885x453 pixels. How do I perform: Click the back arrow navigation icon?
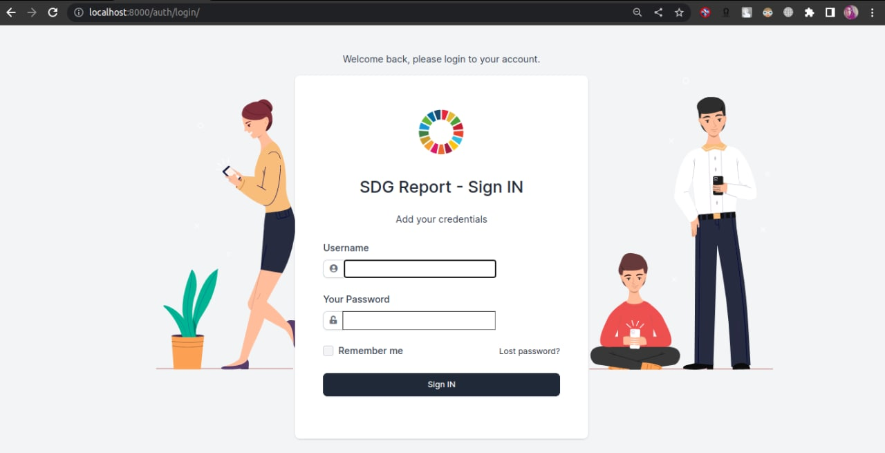tap(10, 12)
